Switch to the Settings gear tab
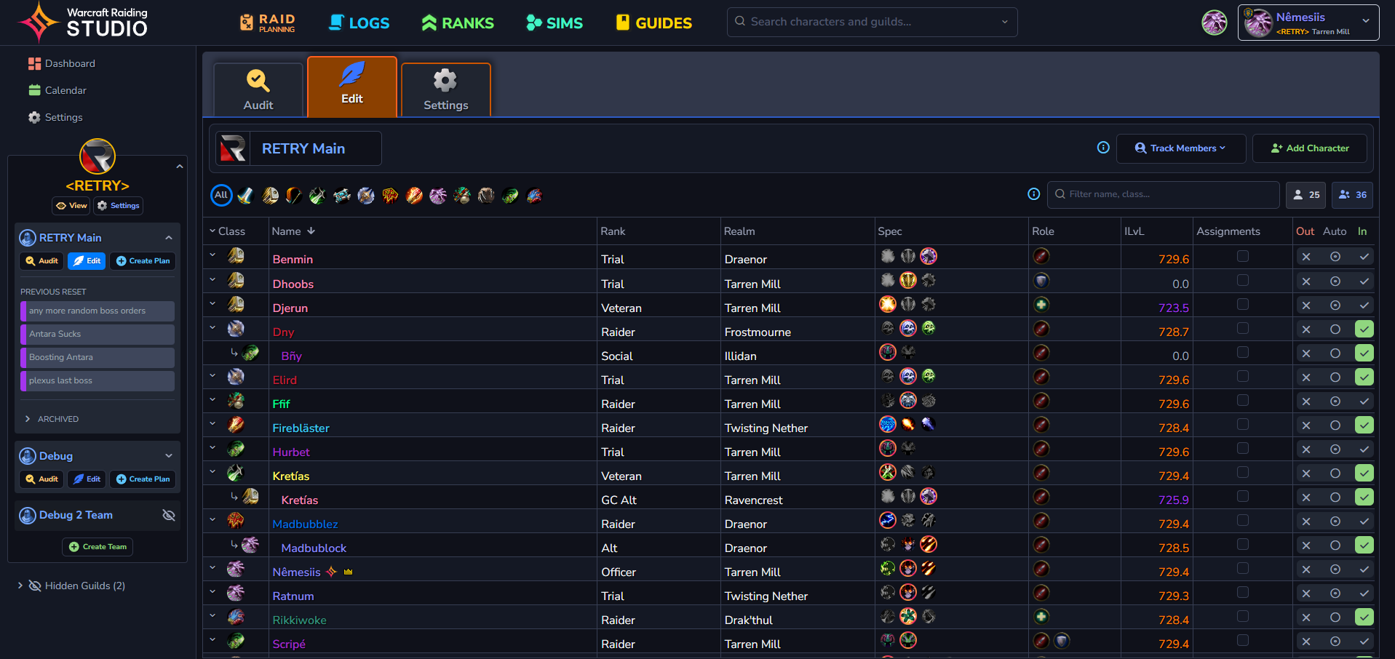This screenshot has width=1395, height=659. (x=445, y=89)
